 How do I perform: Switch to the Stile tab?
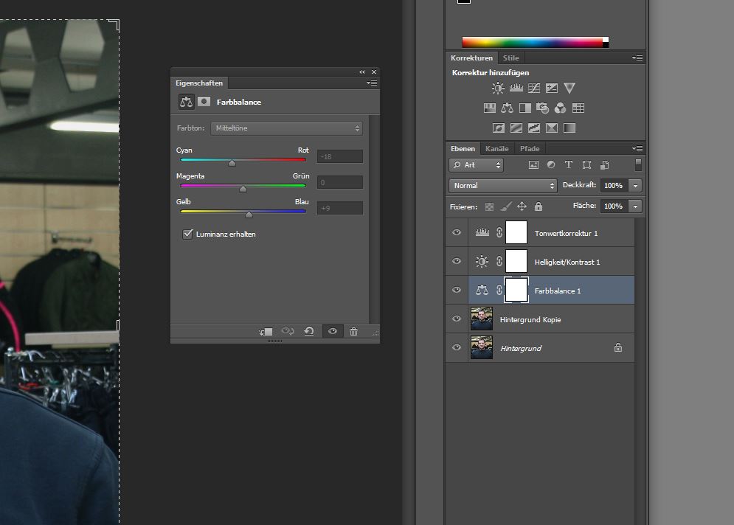pyautogui.click(x=511, y=58)
